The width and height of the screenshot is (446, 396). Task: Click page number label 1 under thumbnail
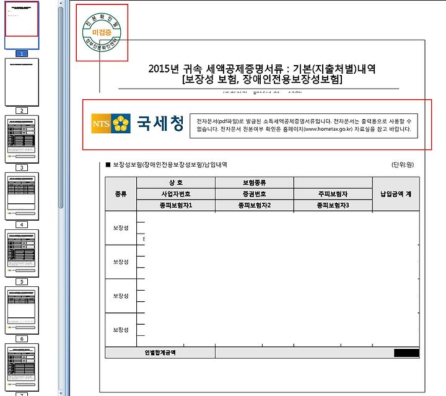pyautogui.click(x=22, y=53)
